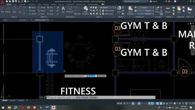Click the command line input
195x110 pixels.
click(x=101, y=97)
